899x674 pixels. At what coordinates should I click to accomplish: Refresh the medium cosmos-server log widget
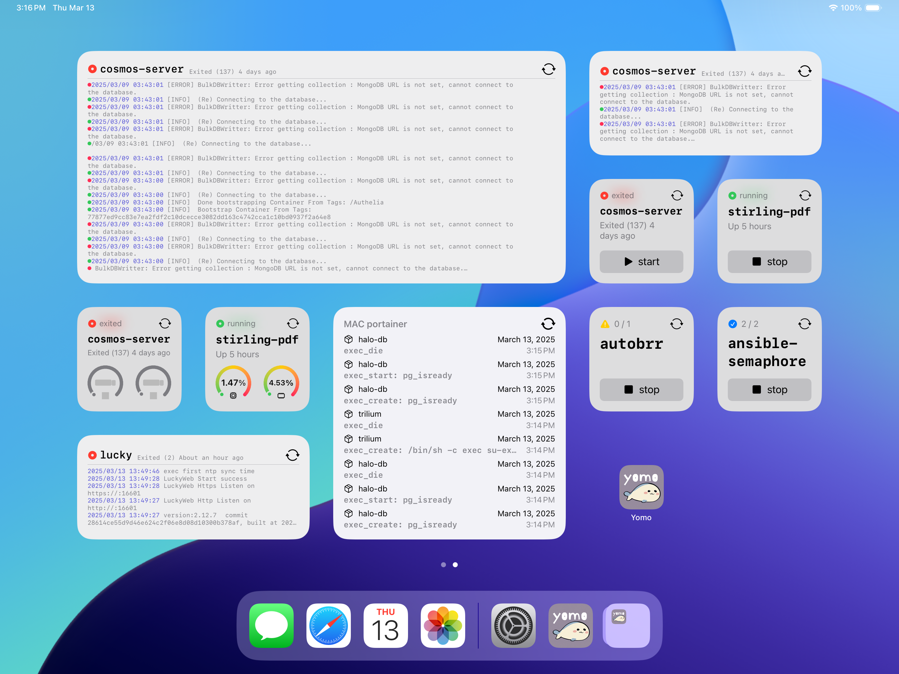[804, 71]
